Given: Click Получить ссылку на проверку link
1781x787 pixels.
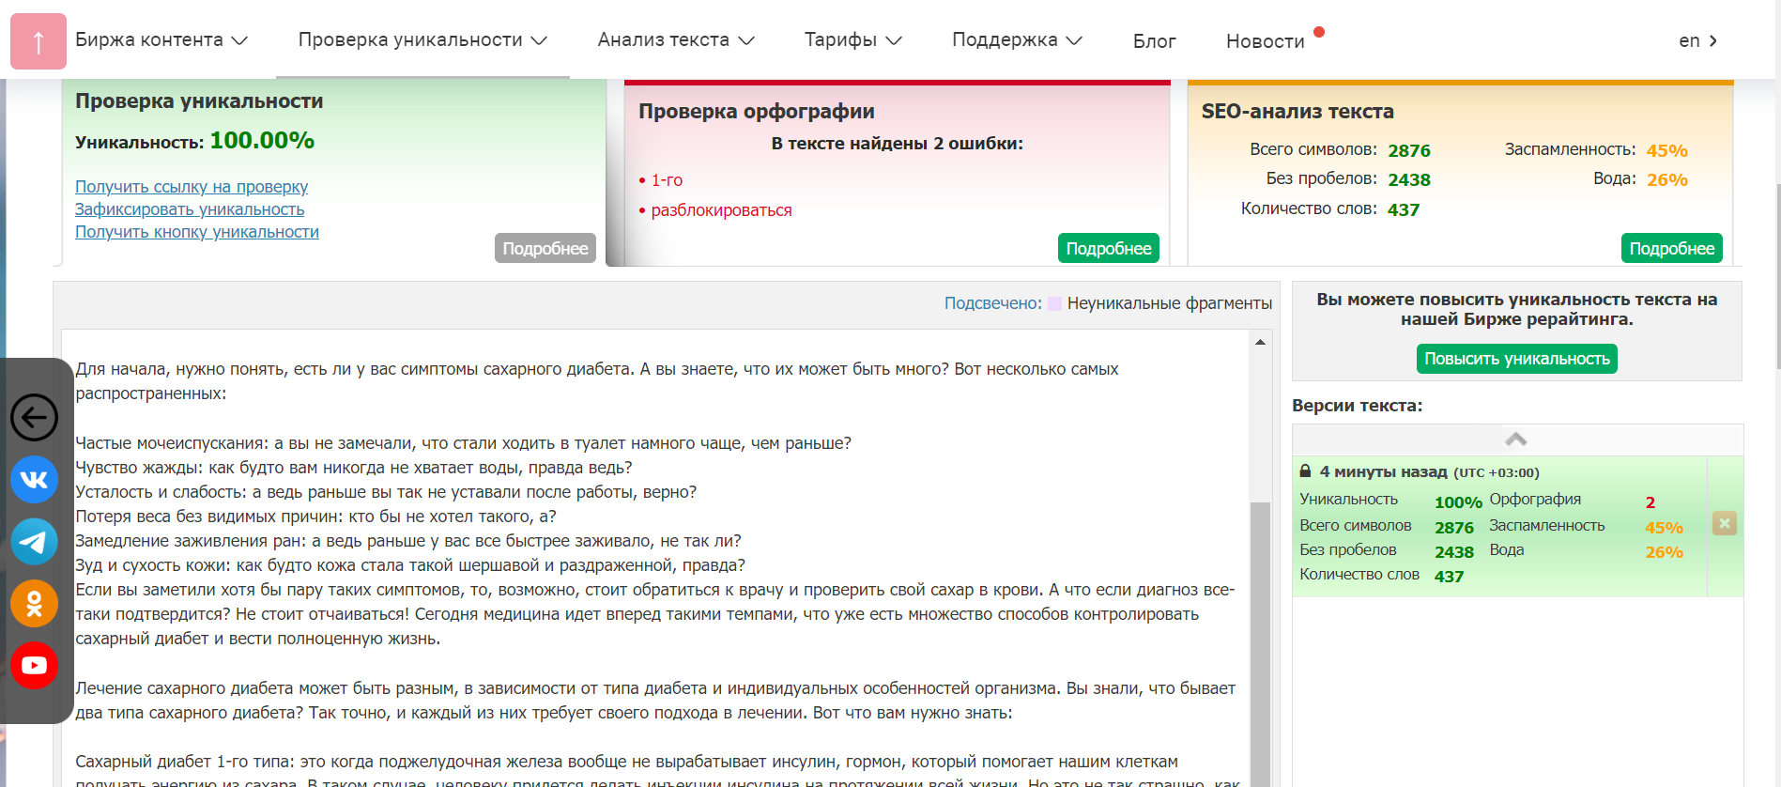Looking at the screenshot, I should pyautogui.click(x=192, y=187).
